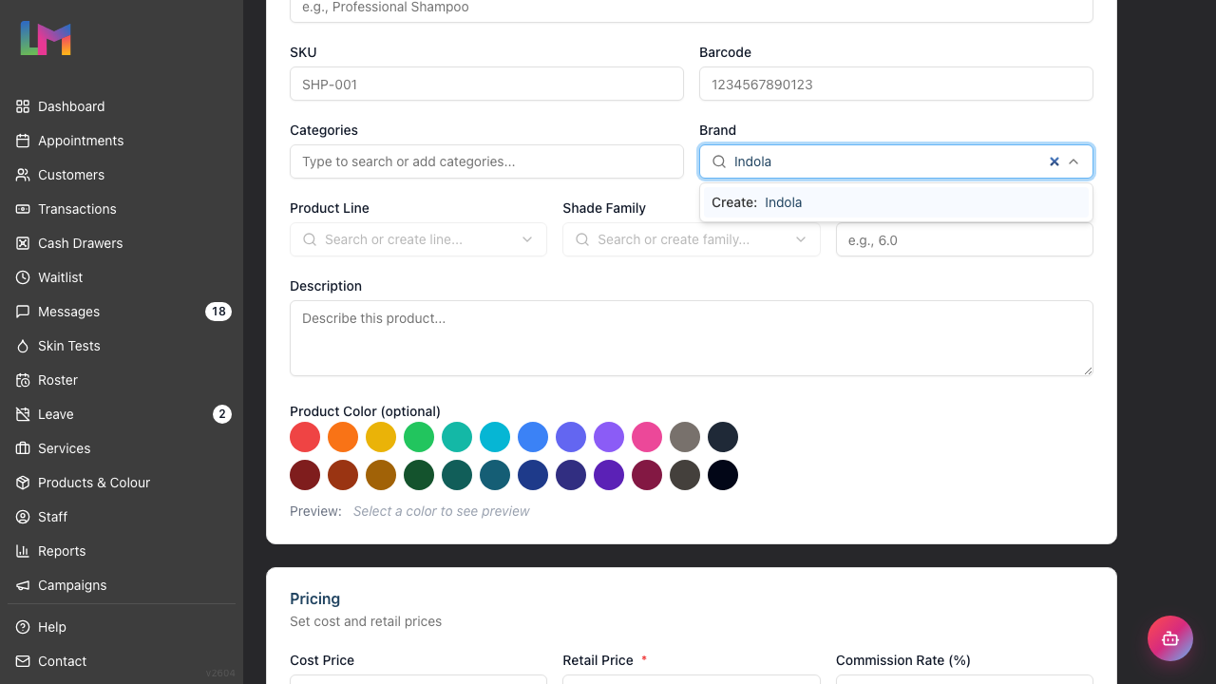Collapse the Brand dropdown chevron
This screenshot has height=684, width=1216.
1073,161
